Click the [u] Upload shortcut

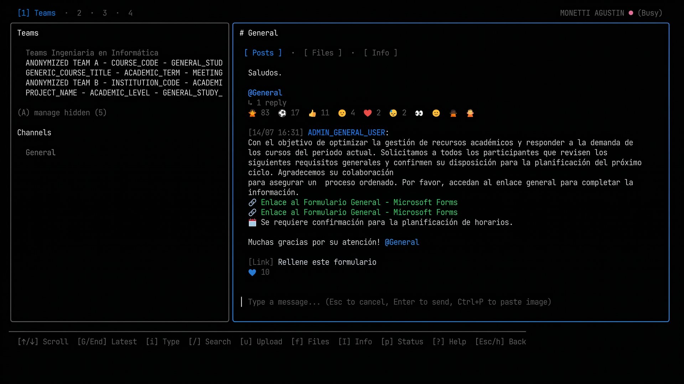261,342
